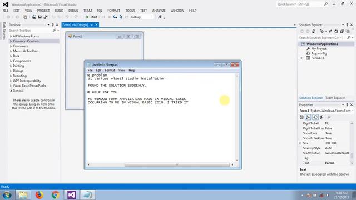Click the Undo toolbar icon
Screen dimensions: 356x200
(x=67, y=17)
